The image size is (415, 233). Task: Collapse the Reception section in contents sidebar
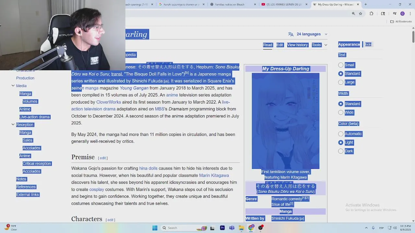pos(13,125)
